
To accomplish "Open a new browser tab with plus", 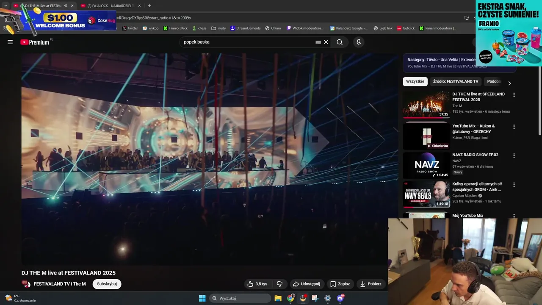I will click(x=149, y=6).
